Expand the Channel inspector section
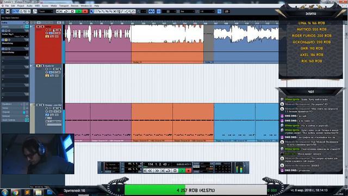Viewport: 348px width, 196px height. [15, 112]
